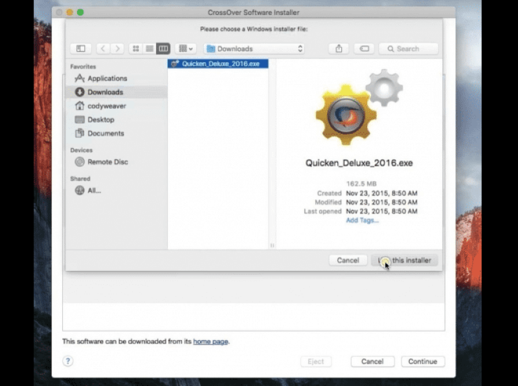Click Cancel in the file chooser
Image resolution: width=518 pixels, height=386 pixels.
point(348,260)
